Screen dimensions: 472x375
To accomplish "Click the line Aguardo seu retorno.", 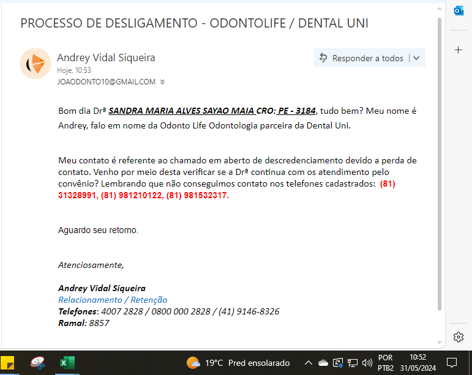I will click(x=98, y=230).
